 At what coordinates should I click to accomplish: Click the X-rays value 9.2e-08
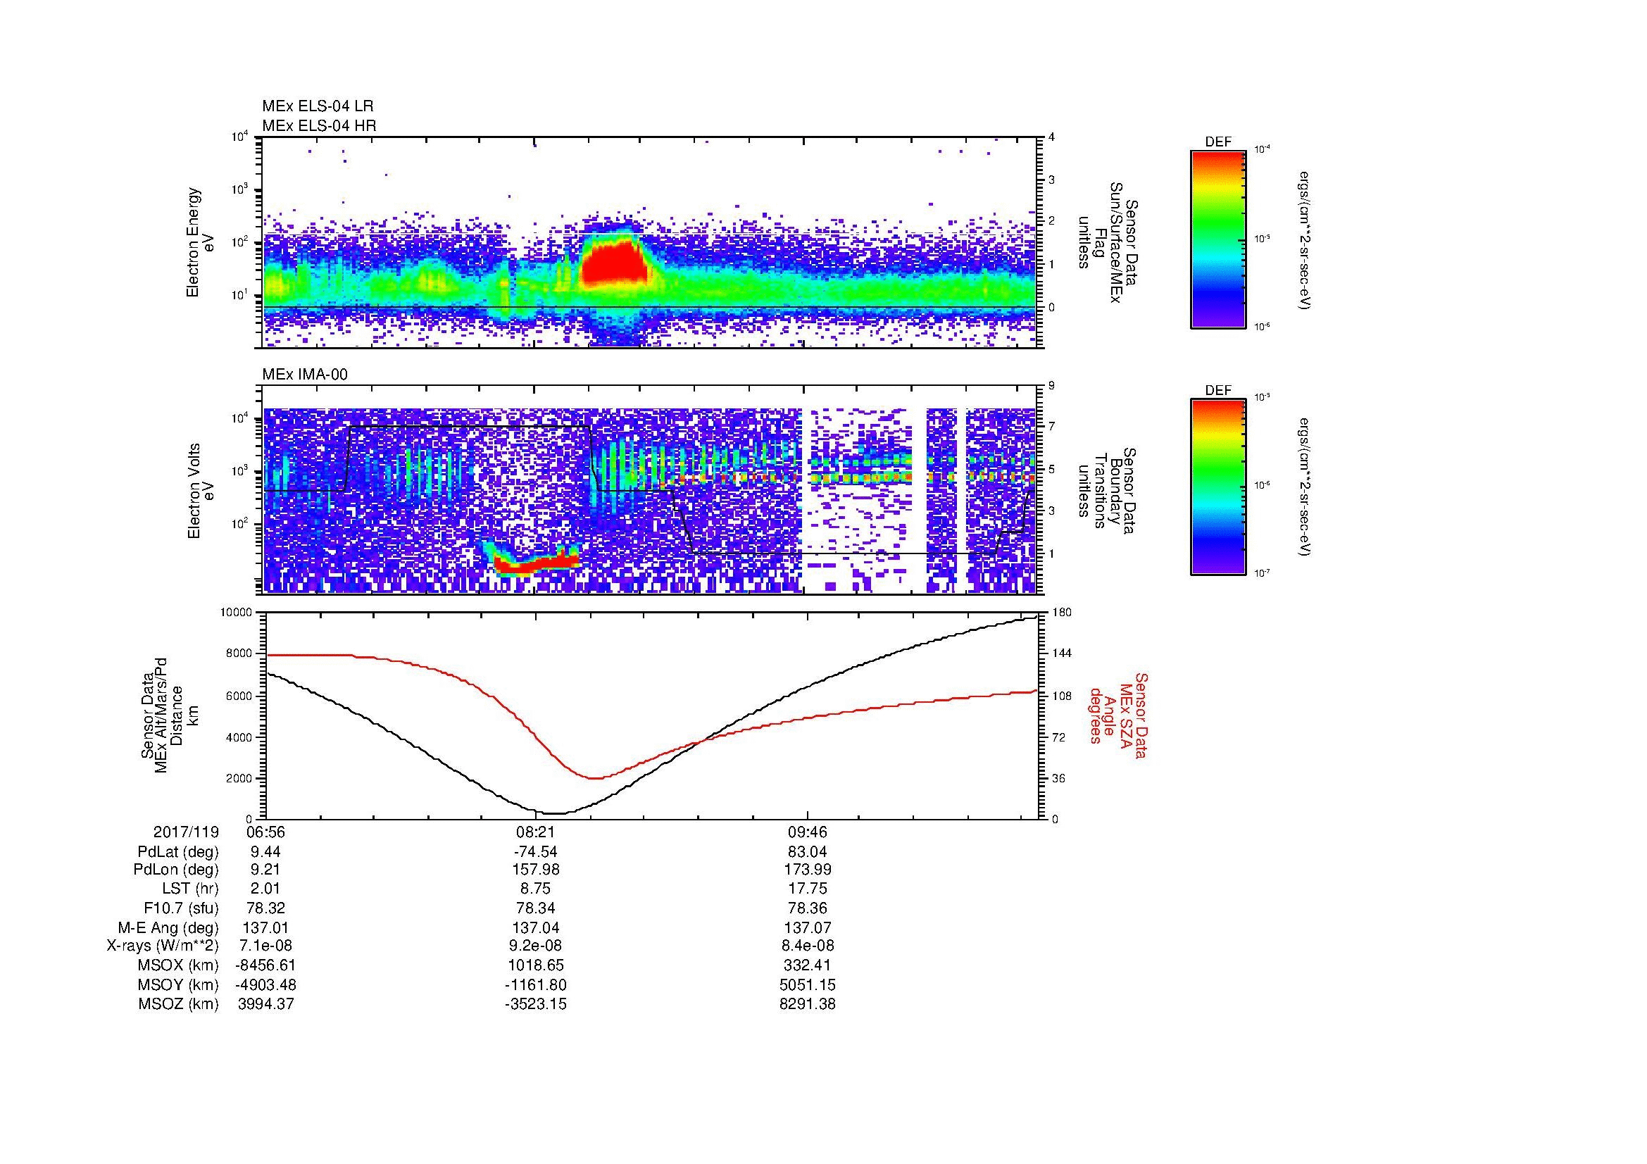[535, 946]
